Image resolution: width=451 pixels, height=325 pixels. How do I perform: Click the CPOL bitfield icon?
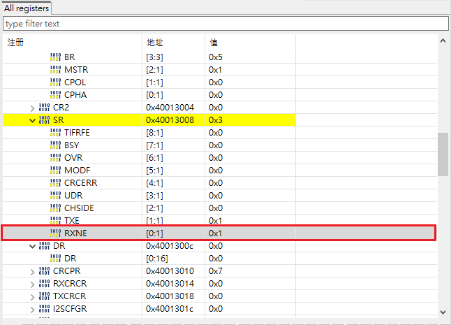click(x=56, y=82)
